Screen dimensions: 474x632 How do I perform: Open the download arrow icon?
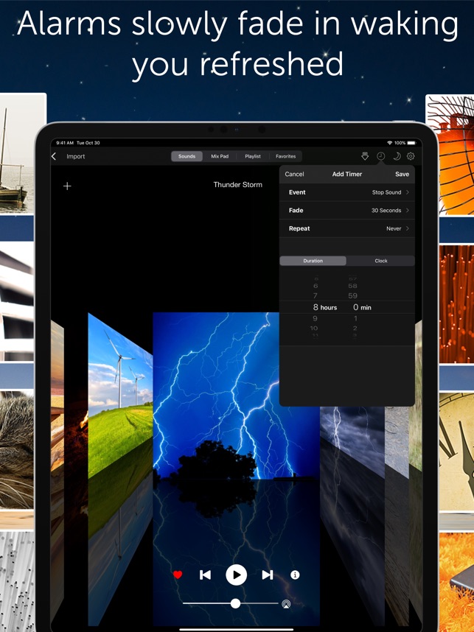click(x=365, y=156)
